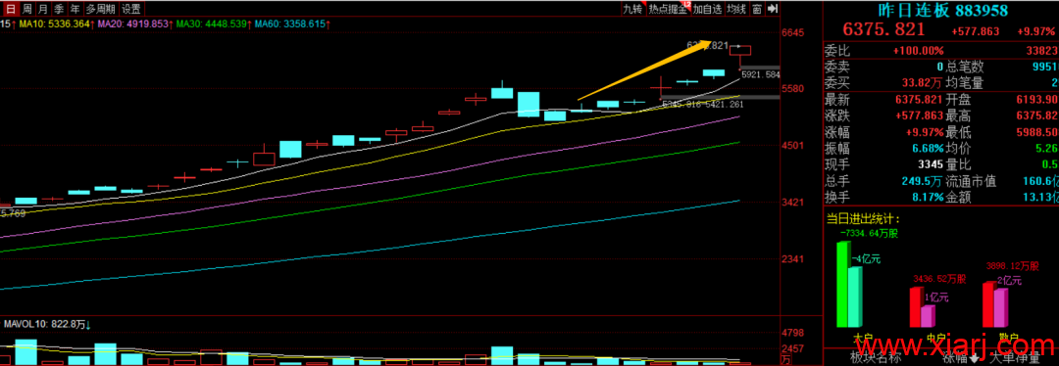The height and width of the screenshot is (366, 1059).
Task: Select the 年 yearly period tab
Action: 75,9
